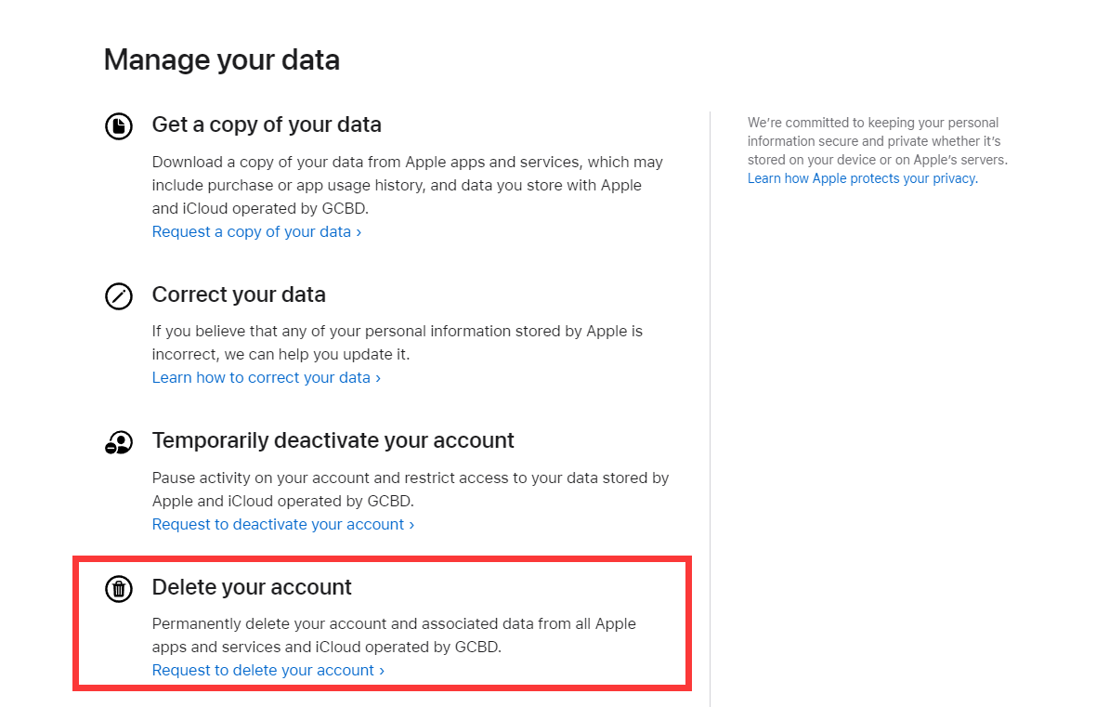1096x707 pixels.
Task: Click the vertical divider line beside the sidebar
Action: coord(710,409)
